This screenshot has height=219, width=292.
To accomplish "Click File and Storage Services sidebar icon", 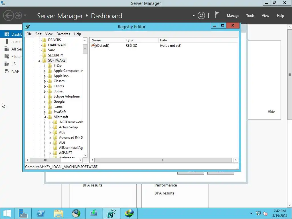I will pos(7,56).
